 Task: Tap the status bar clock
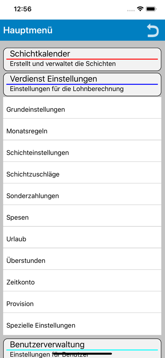click(x=22, y=9)
